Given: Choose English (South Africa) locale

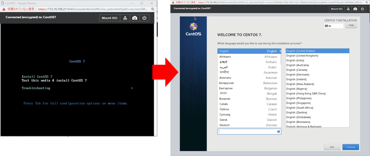Looking at the screenshot, I should pos(317,108).
